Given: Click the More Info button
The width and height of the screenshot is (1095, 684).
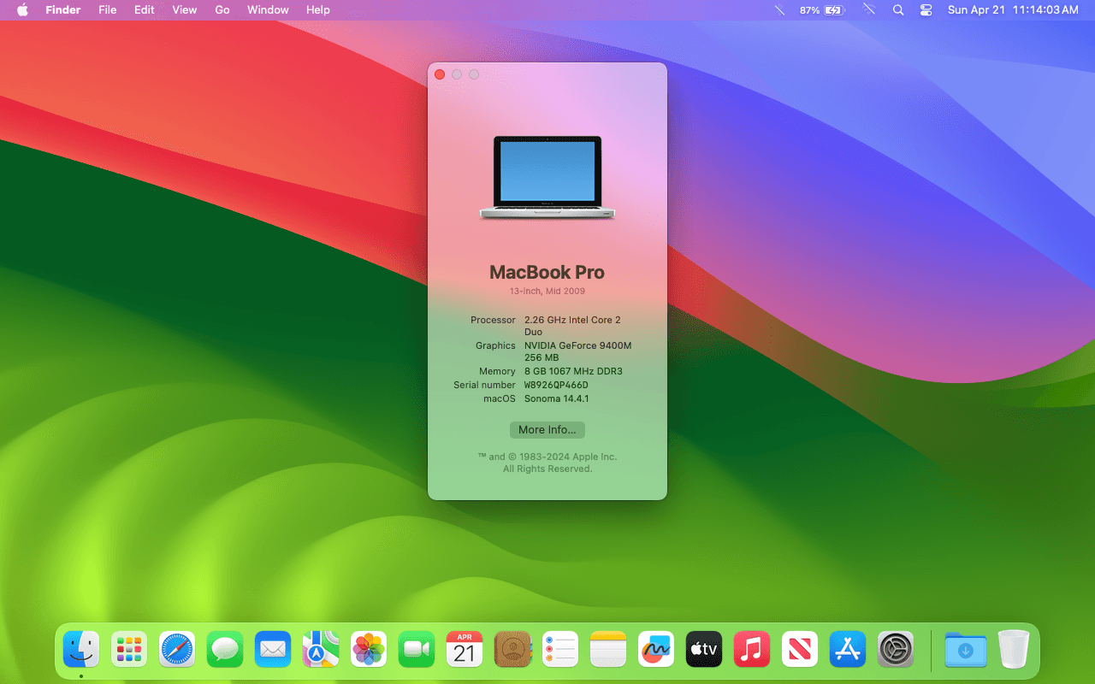Looking at the screenshot, I should tap(547, 429).
